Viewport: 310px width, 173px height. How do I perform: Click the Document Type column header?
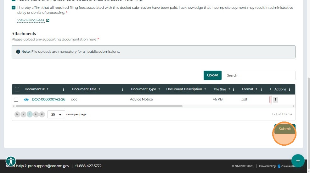[x=143, y=89]
